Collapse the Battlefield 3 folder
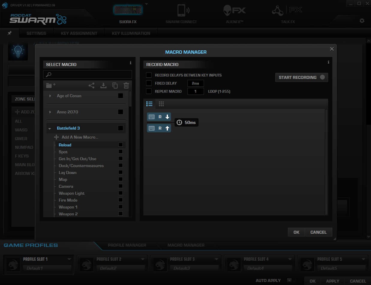The image size is (371, 285). click(x=50, y=128)
